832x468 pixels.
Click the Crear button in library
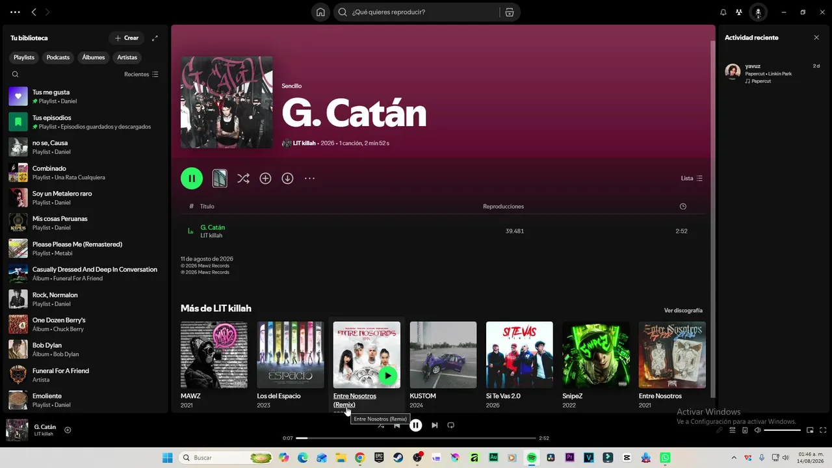coord(127,38)
